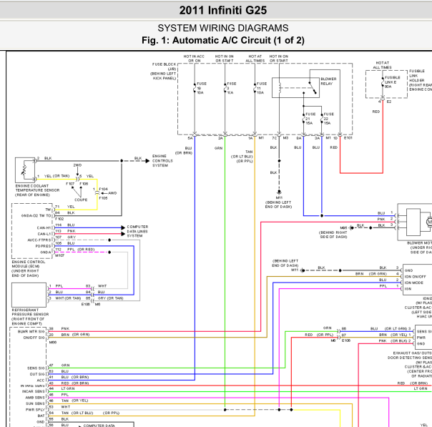The image size is (432, 427).
Task: Click the 'INCAR SENS' terminal label
Action: click(x=33, y=391)
